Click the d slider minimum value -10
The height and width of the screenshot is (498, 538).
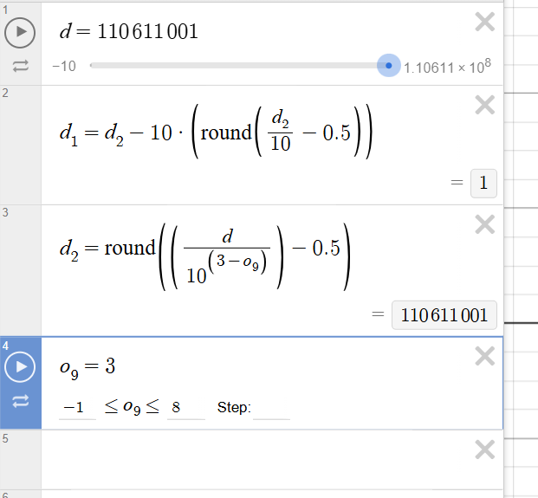point(63,66)
